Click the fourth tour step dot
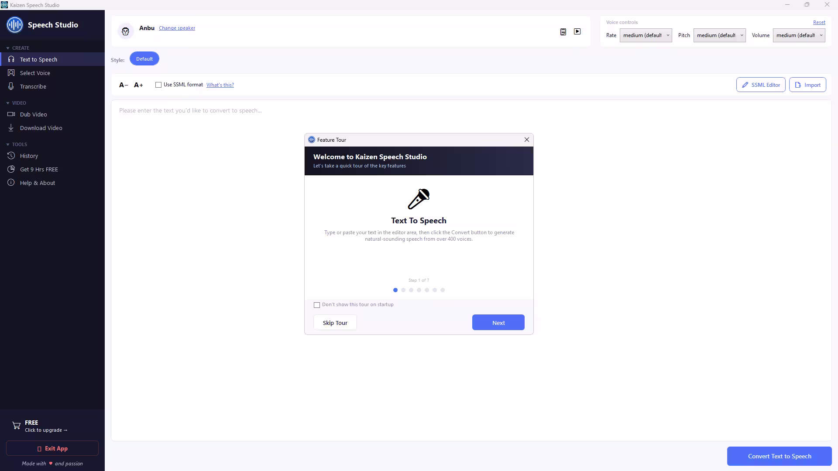This screenshot has width=838, height=471. (419, 290)
